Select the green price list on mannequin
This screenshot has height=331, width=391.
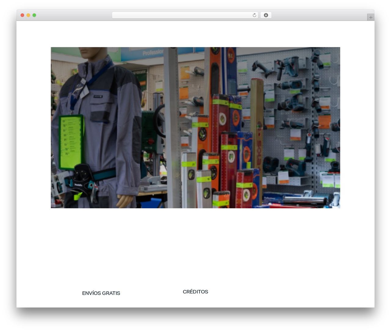point(71,142)
